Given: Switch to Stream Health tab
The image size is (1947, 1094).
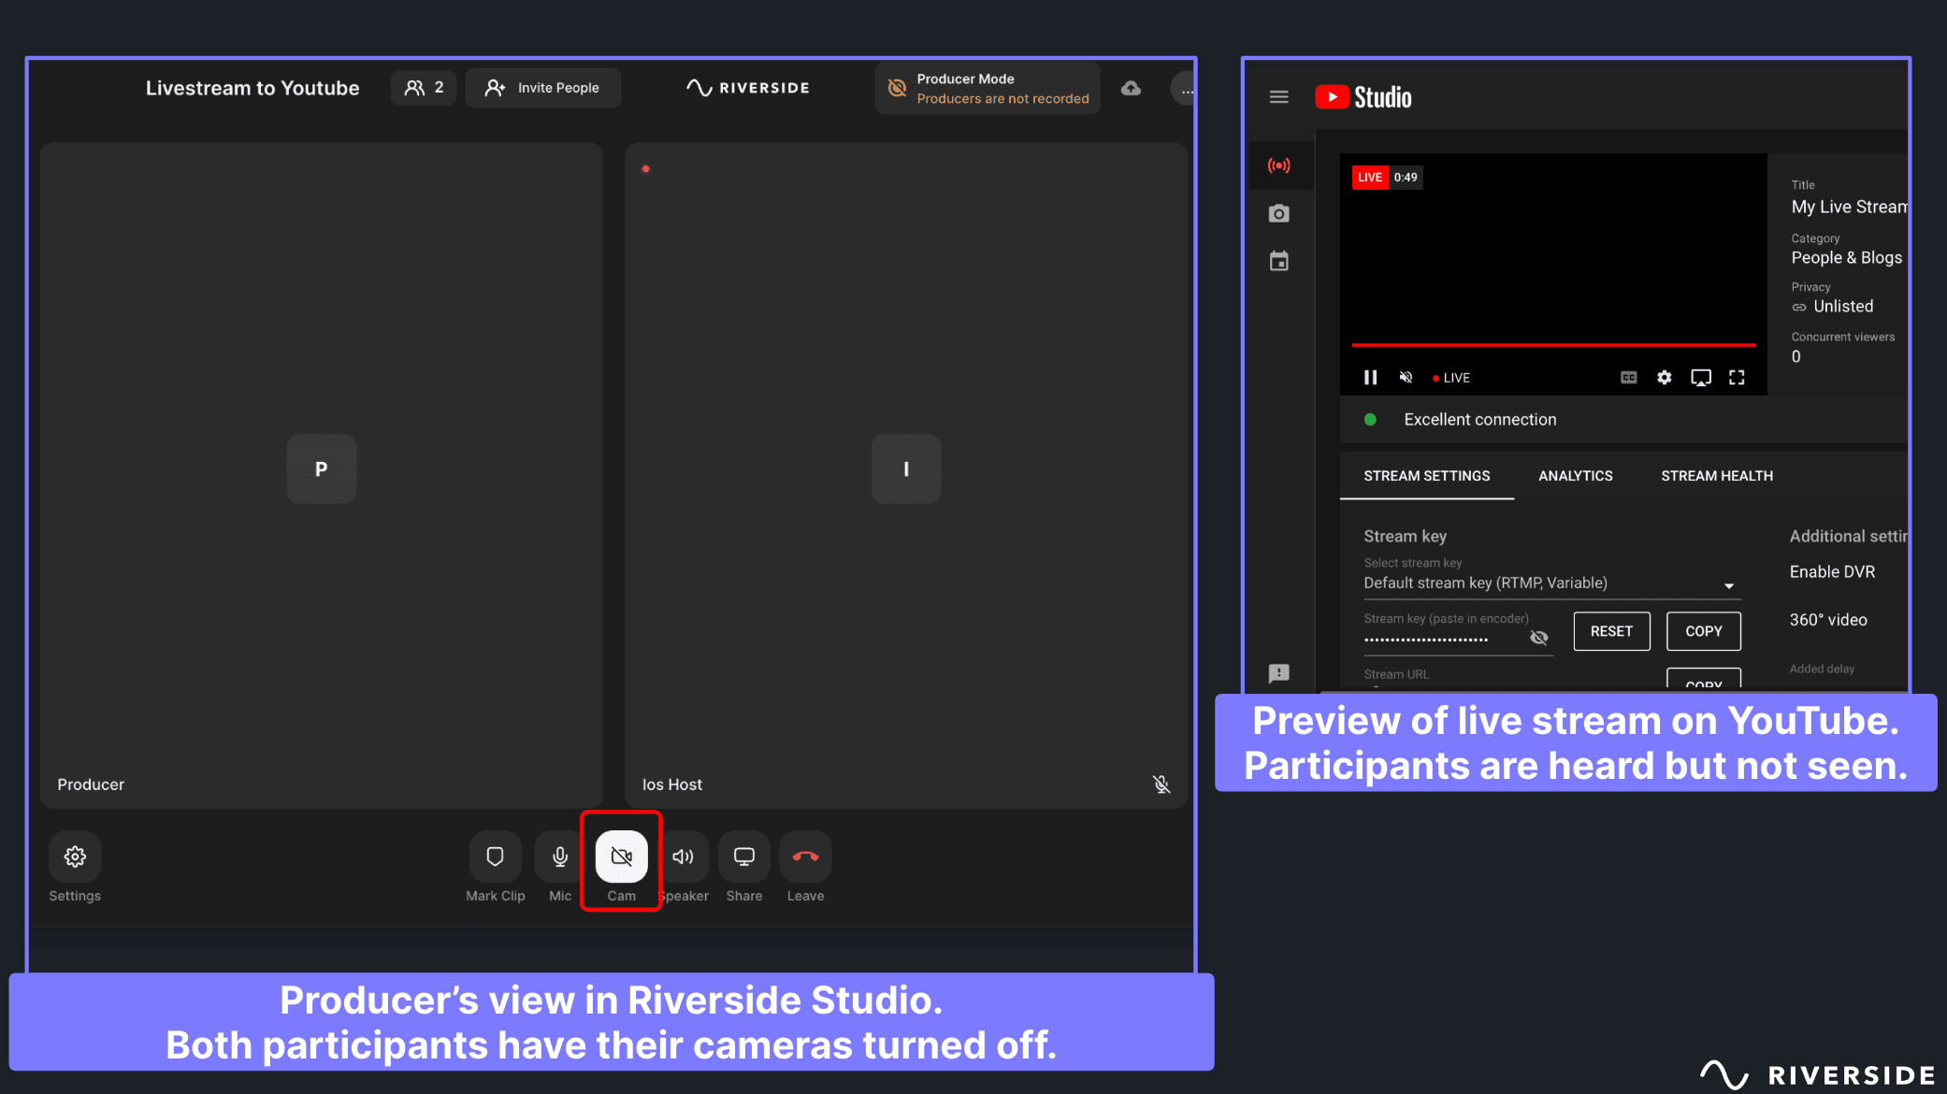Looking at the screenshot, I should [1717, 476].
